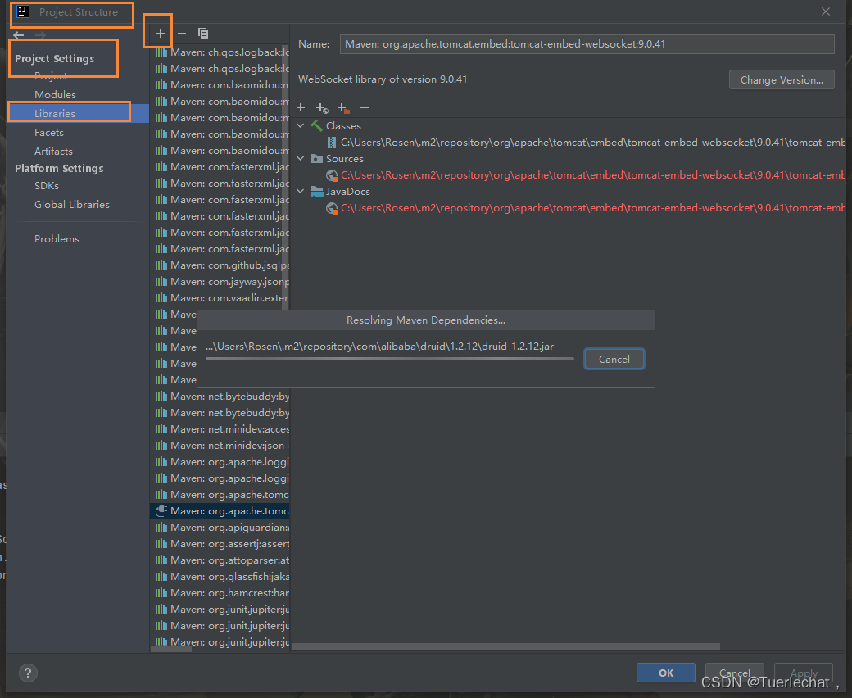Image resolution: width=852 pixels, height=698 pixels.
Task: Click the library icon of org.apiguardian row
Action: (x=161, y=528)
